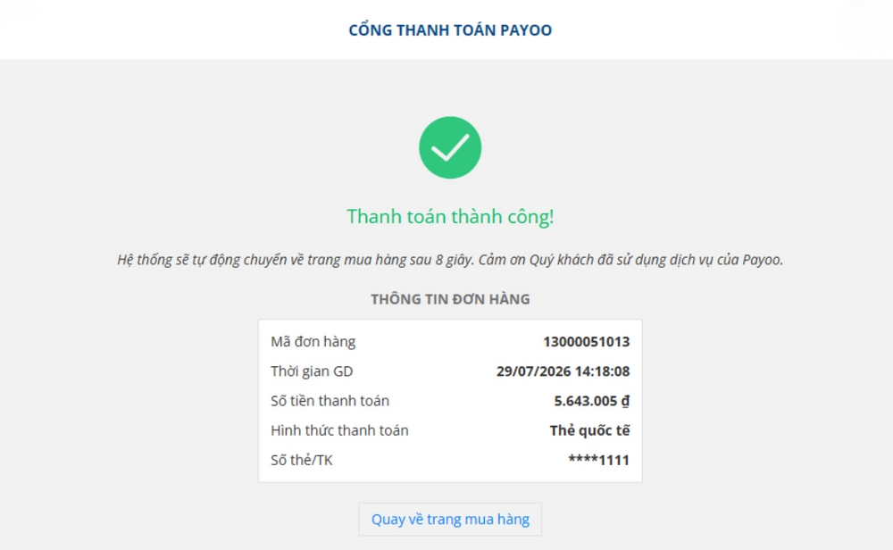
Task: Click the white checkmark inside green circle
Action: [x=450, y=148]
